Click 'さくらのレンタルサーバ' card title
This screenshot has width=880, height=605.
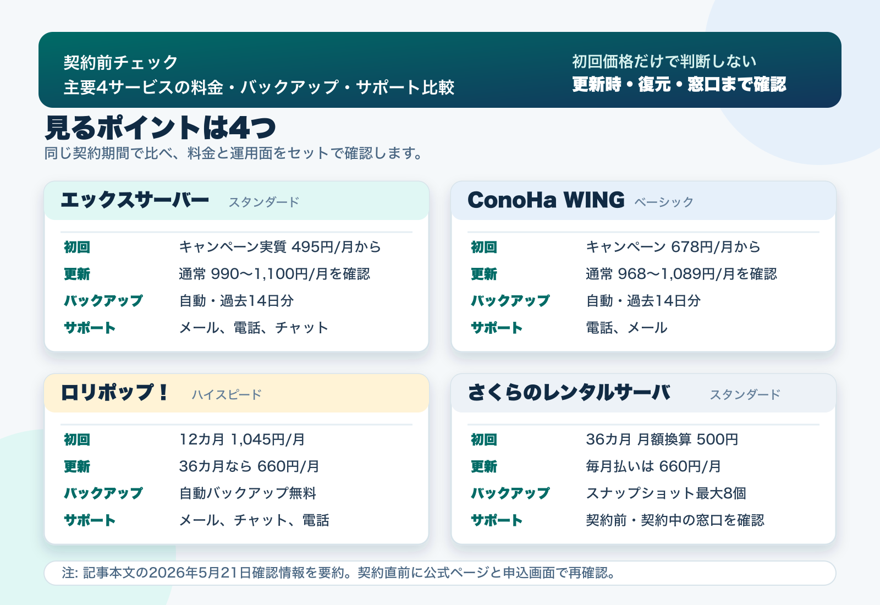click(569, 392)
